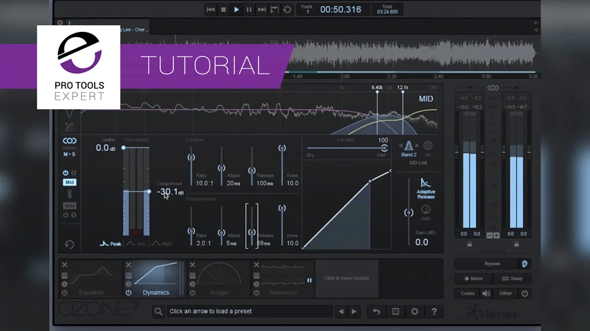Go to previous band using left arrow
The height and width of the screenshot is (331, 590).
pyautogui.click(x=400, y=146)
